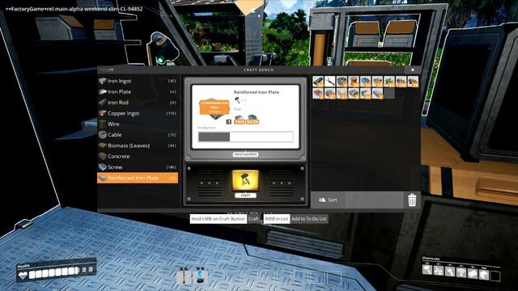Click the Copper Ingot icon in recipe list
The width and height of the screenshot is (518, 291).
(103, 113)
